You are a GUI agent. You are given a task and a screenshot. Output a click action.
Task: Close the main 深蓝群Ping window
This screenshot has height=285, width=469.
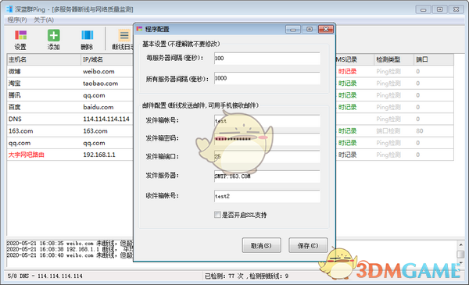(x=456, y=9)
